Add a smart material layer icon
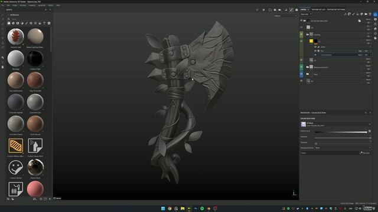 [x=361, y=14]
